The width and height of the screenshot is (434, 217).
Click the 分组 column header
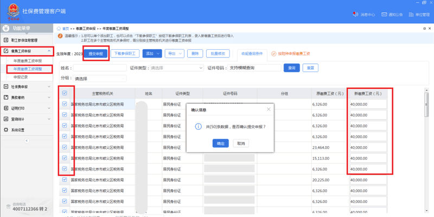coord(284,94)
